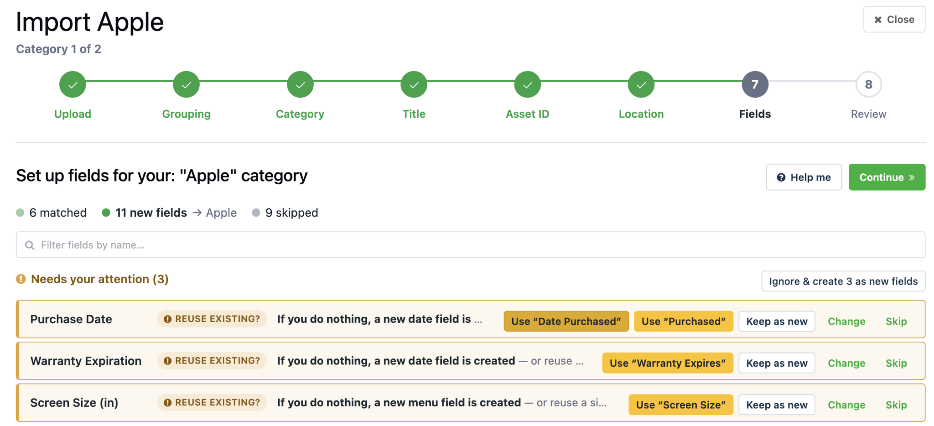Change the Purchase Date field mapping
The height and width of the screenshot is (426, 934).
846,321
